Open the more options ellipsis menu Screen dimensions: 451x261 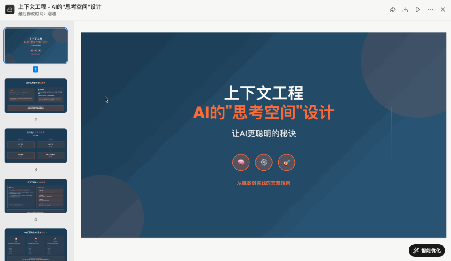point(431,10)
